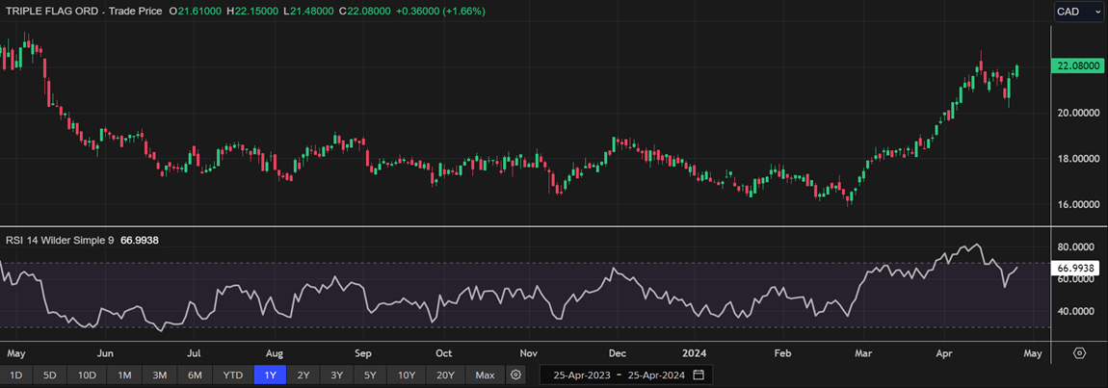1108x388 pixels.
Task: Click the 18.00000 price axis label
Action: 1077,159
